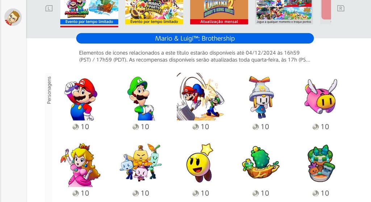
Task: Open the anytime points exchange collection tab
Action: [x=284, y=12]
